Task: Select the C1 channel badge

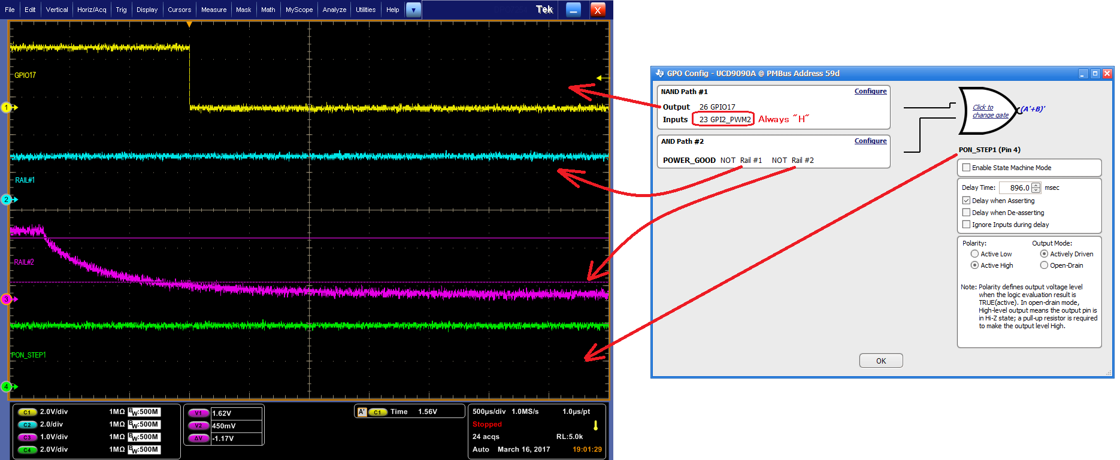Action: coord(28,412)
